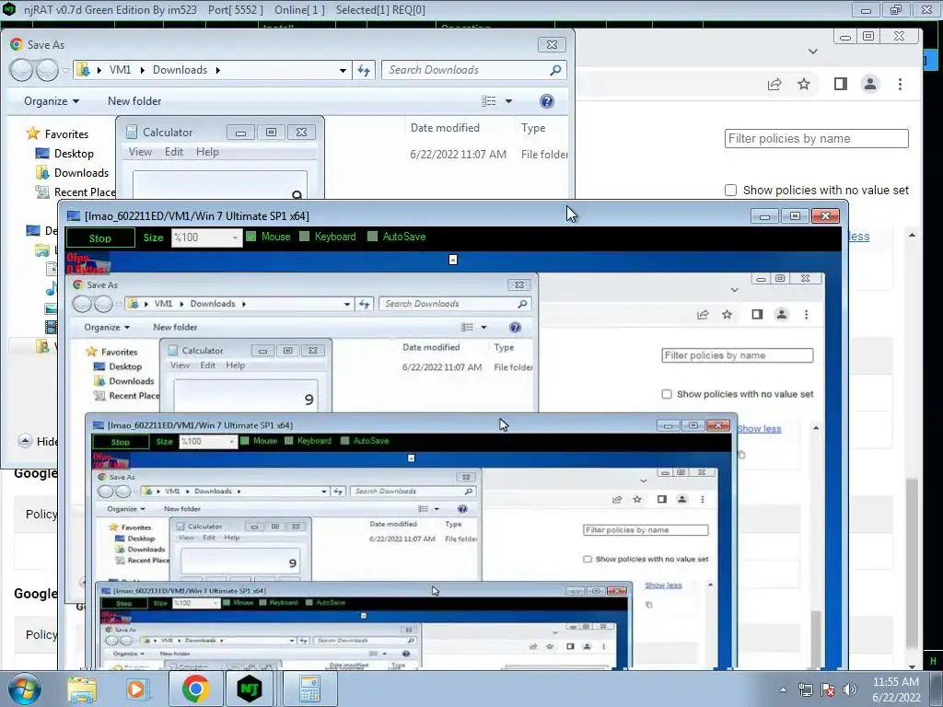Click Back arrow in Save As dialog

point(21,70)
